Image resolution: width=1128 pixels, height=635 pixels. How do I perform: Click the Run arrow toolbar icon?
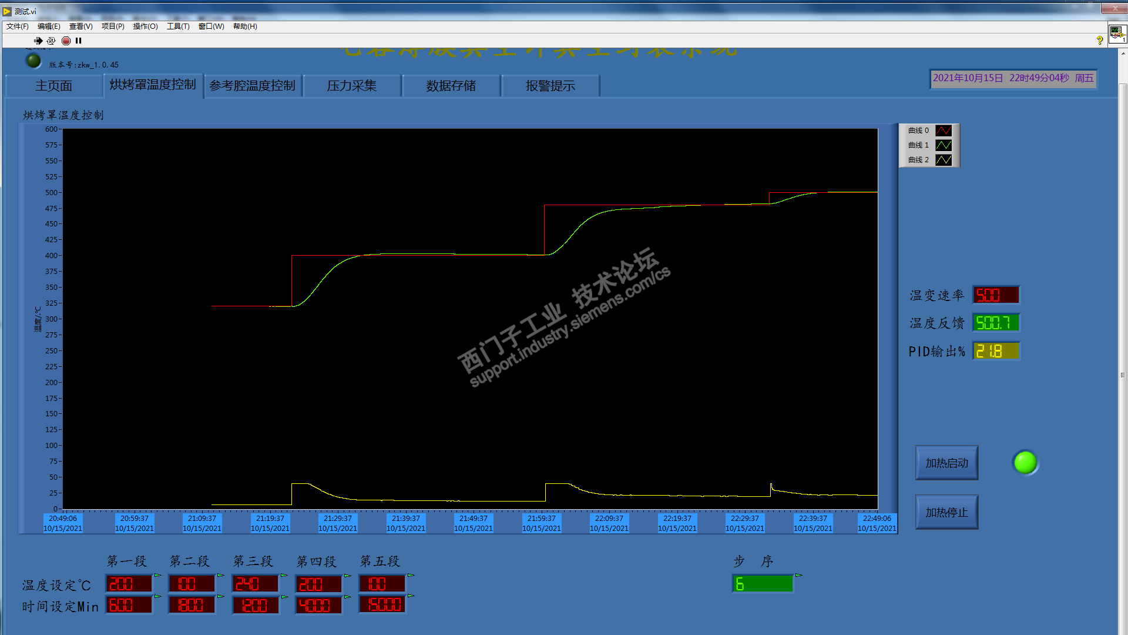click(x=38, y=41)
